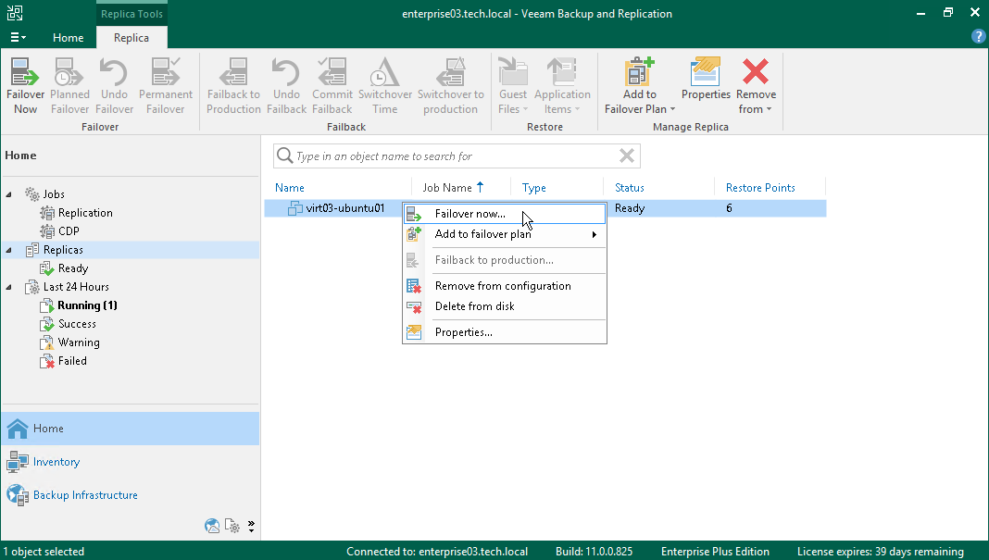Click the Remove from configuration menu icon
Screen dimensions: 989x560
click(x=414, y=286)
